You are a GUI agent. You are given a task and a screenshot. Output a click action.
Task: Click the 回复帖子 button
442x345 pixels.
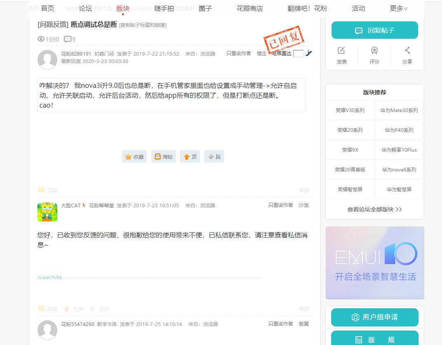(374, 30)
